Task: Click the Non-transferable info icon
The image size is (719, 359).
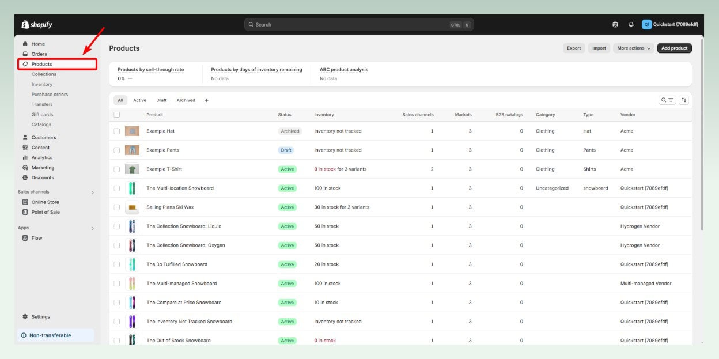Action: click(24, 335)
